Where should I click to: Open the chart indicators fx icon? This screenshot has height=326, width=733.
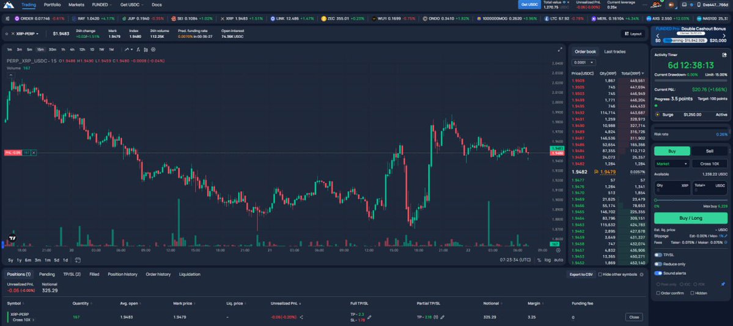coord(139,49)
